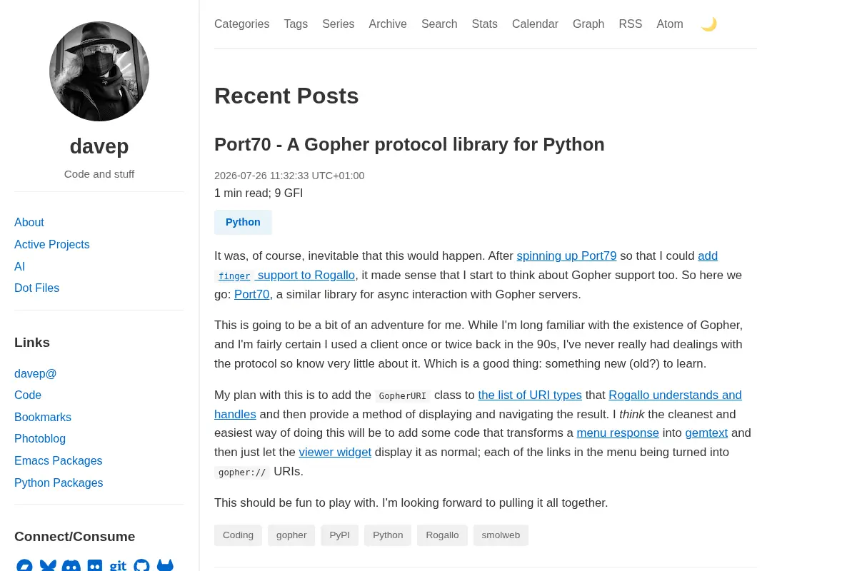The image size is (857, 571).
Task: Open the Flickr icon link
Action: (95, 566)
